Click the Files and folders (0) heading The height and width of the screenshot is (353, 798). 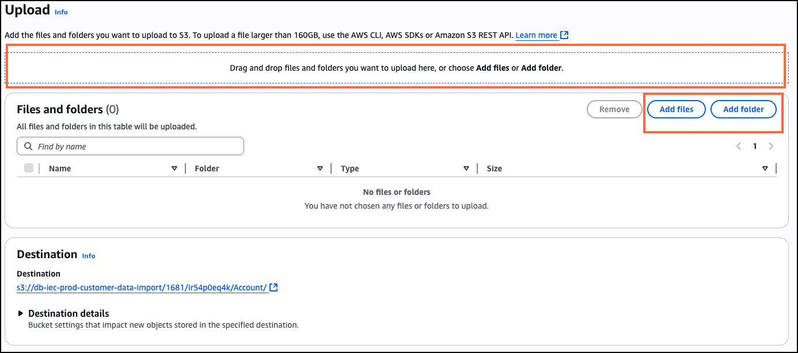click(68, 109)
